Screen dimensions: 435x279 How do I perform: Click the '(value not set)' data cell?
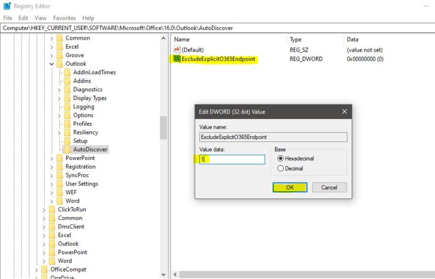point(365,50)
